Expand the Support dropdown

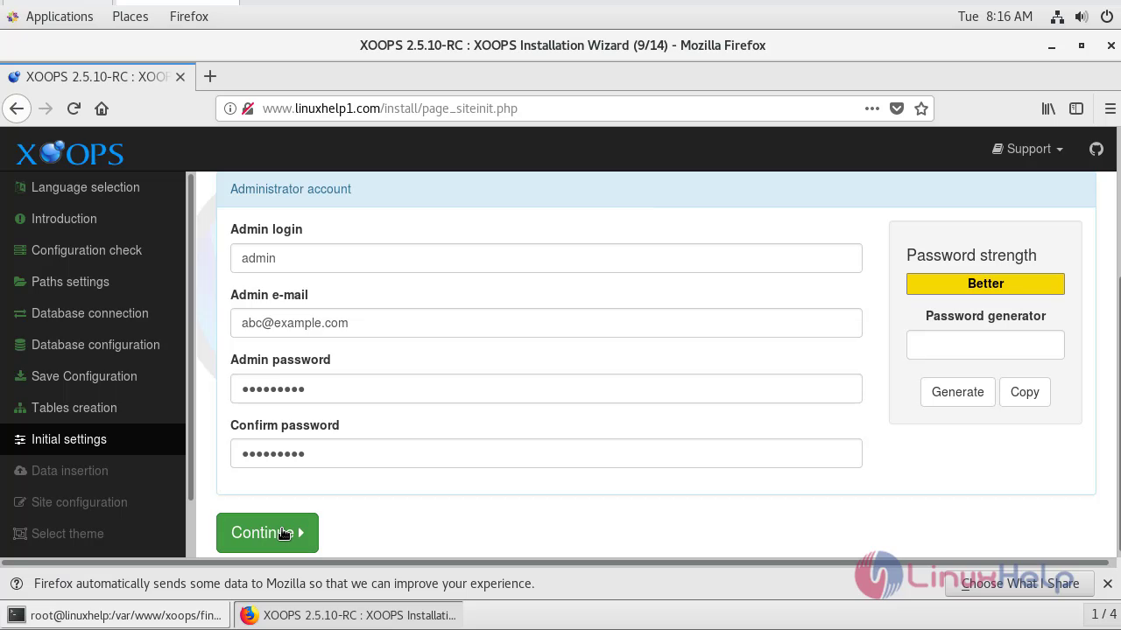pyautogui.click(x=1027, y=149)
